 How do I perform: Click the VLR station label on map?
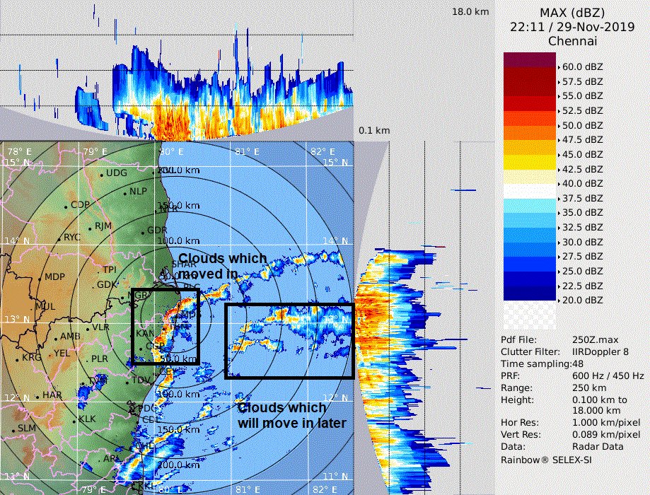[x=100, y=327]
